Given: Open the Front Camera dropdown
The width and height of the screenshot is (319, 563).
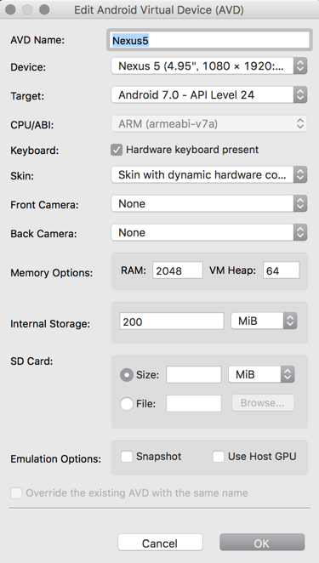Looking at the screenshot, I should [209, 203].
